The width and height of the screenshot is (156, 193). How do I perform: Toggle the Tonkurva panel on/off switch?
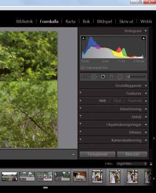click(81, 93)
